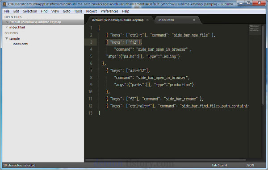
Task: Click the "side_bar_rename" command text
Action: (181, 99)
